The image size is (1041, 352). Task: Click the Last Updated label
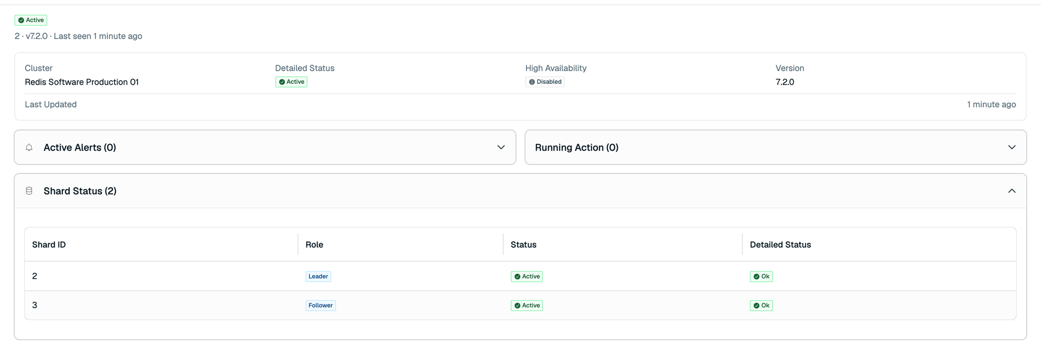(x=50, y=105)
